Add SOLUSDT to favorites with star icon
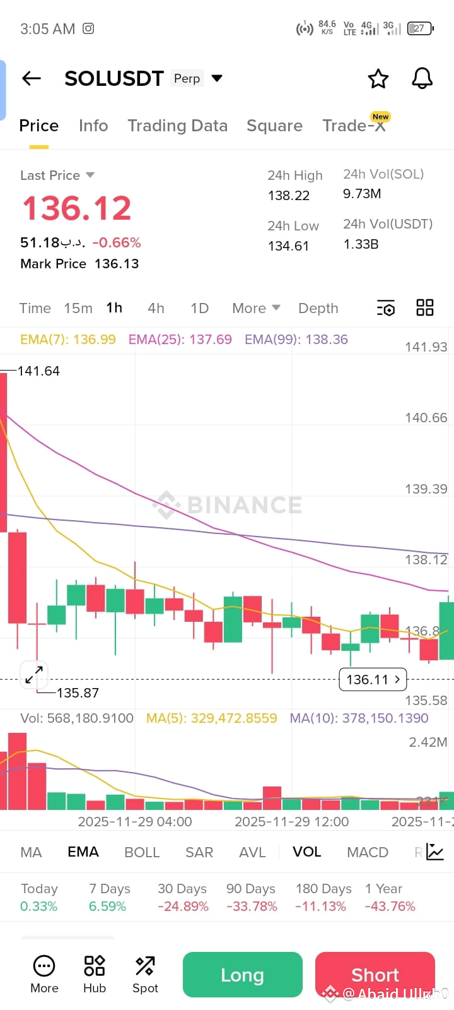The width and height of the screenshot is (454, 1010). 378,79
